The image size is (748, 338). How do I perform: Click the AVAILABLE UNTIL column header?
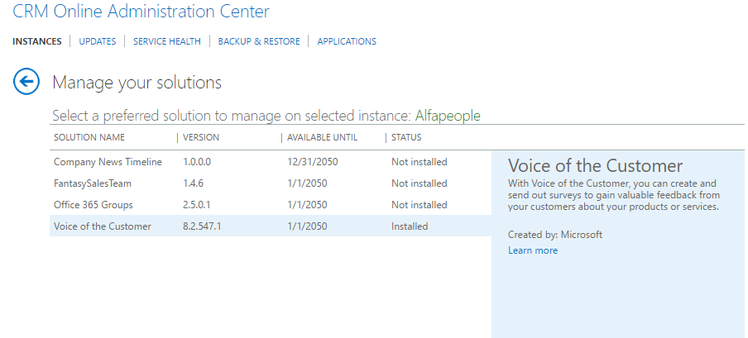[322, 137]
